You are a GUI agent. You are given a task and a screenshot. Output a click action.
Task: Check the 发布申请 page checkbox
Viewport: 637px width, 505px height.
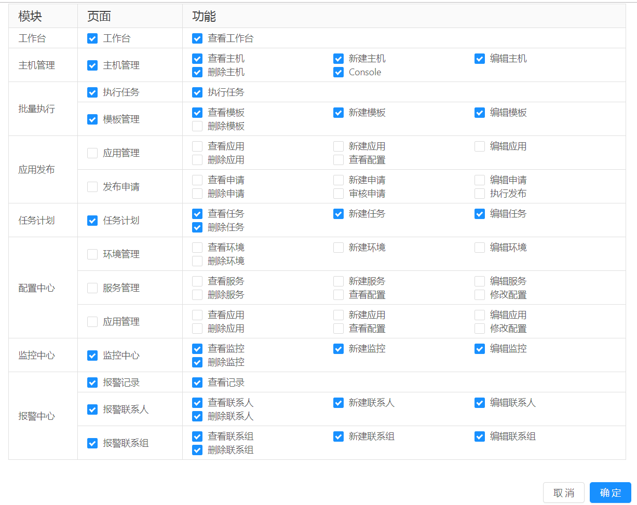click(x=92, y=186)
